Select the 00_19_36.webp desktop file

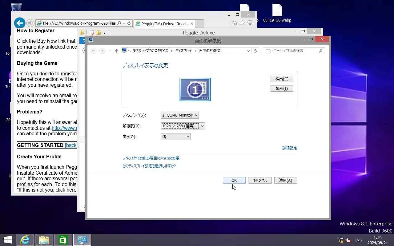(x=277, y=13)
